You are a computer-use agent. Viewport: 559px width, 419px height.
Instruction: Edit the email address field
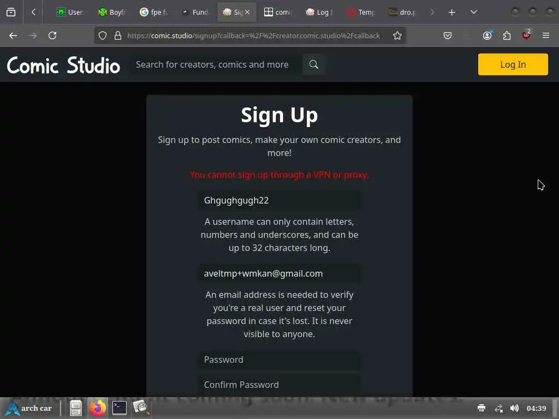pyautogui.click(x=279, y=274)
